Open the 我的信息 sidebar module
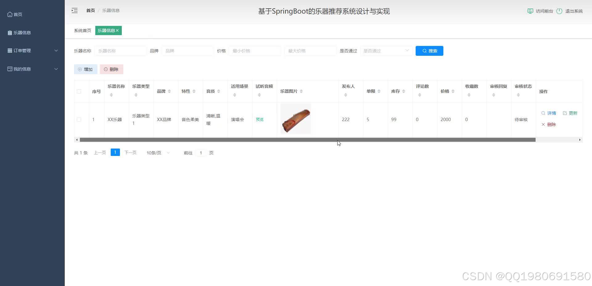592x286 pixels. click(22, 69)
